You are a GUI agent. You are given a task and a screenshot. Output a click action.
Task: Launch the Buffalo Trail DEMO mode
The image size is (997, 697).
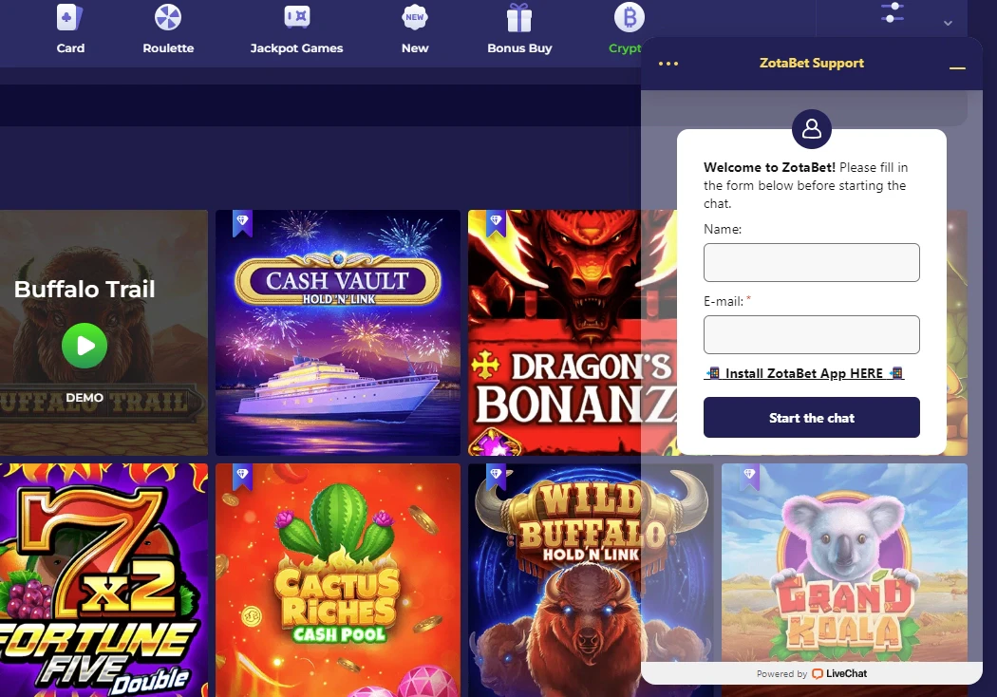85,398
